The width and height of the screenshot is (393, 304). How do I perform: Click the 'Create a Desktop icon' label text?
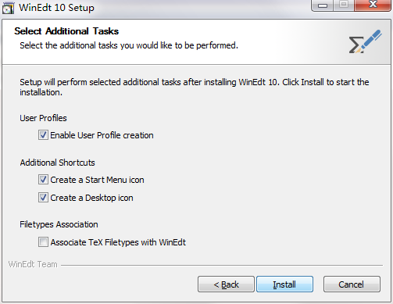(x=91, y=198)
